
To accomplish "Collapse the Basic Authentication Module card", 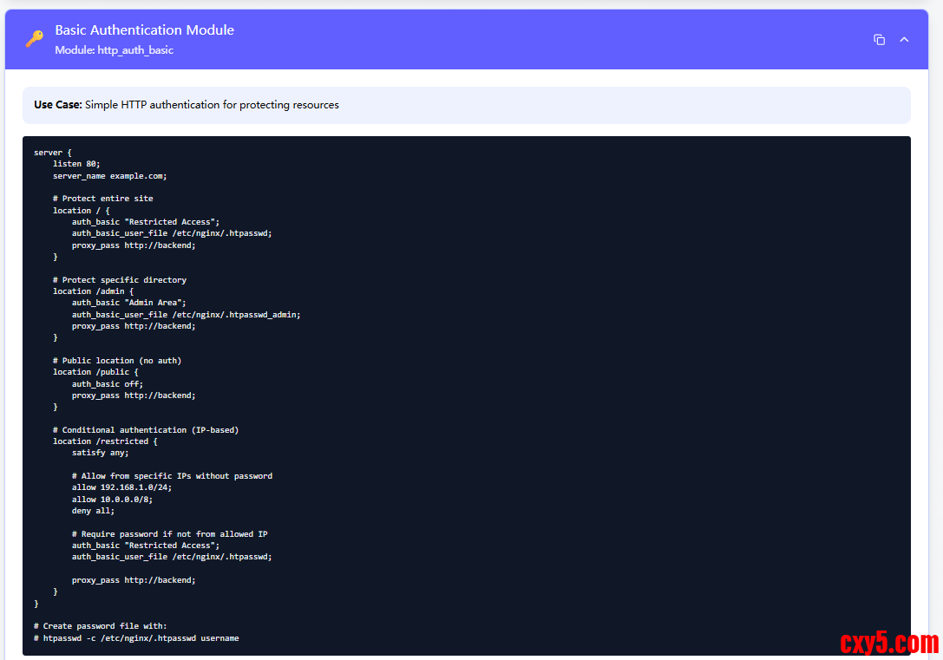I will coord(904,40).
